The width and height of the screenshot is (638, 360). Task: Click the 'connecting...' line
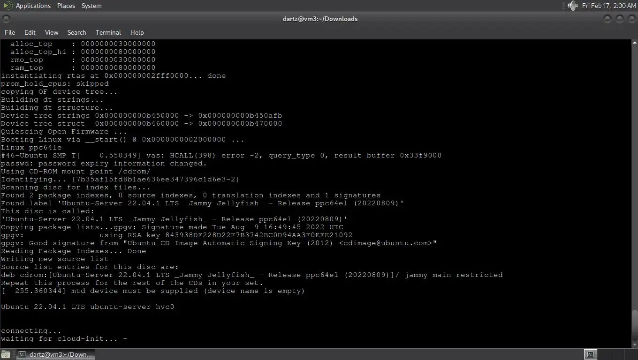pos(31,330)
